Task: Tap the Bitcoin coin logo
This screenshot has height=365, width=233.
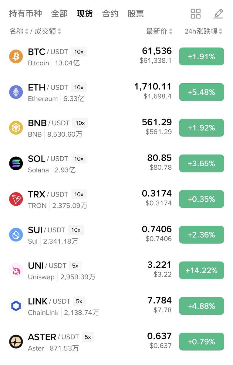Action: point(16,57)
